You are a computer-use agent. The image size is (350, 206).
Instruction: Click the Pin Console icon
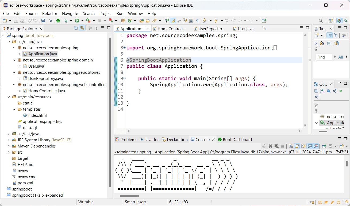point(324,146)
